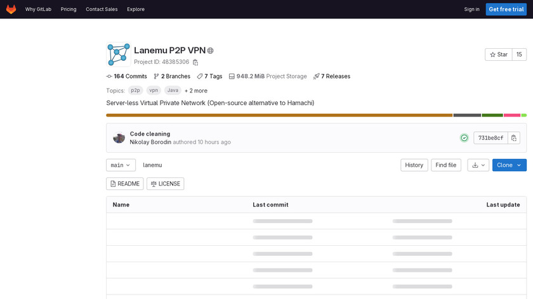This screenshot has width=533, height=299.
Task: Click the public visibility globe icon
Action: pos(211,51)
